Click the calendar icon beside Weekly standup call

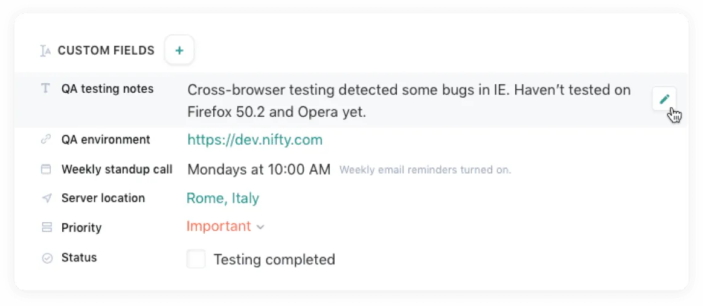[46, 169]
